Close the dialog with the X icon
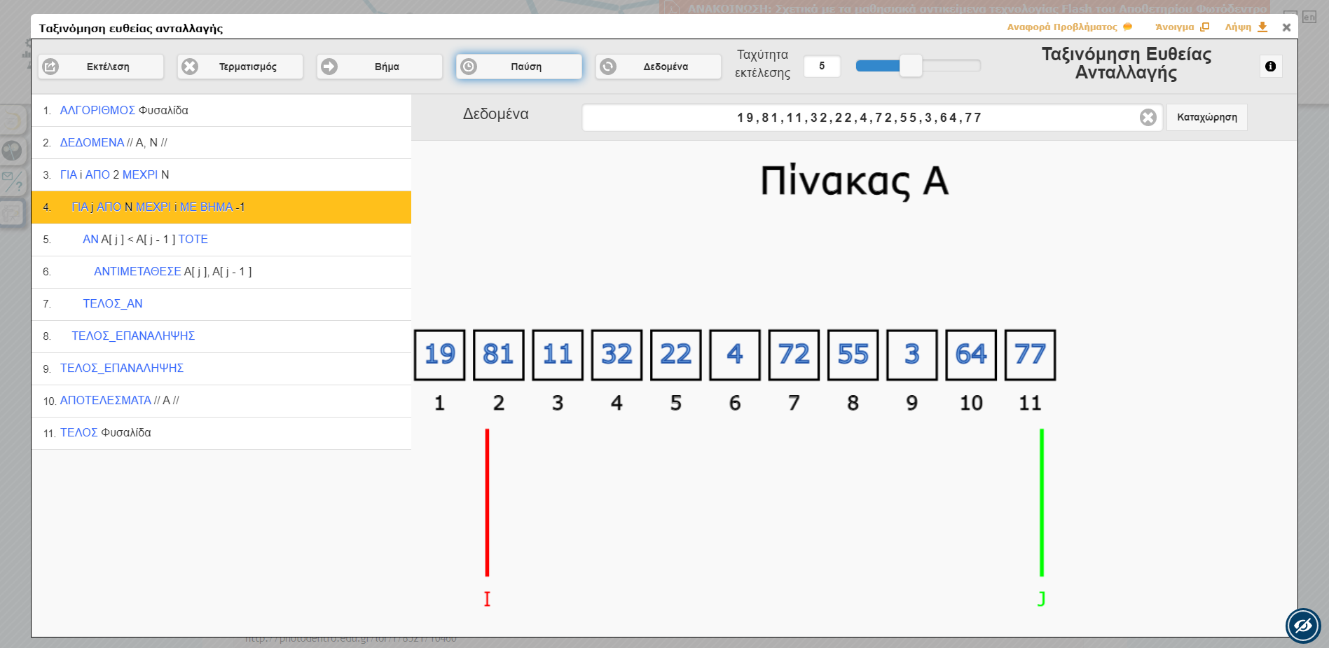1329x648 pixels. click(1286, 27)
